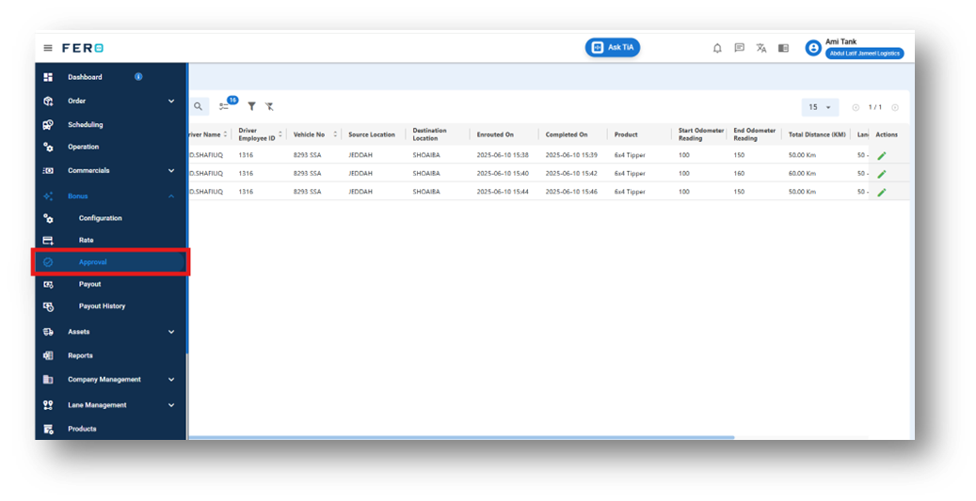This screenshot has width=976, height=501.
Task: Click the table search magnifier icon
Action: coord(198,107)
